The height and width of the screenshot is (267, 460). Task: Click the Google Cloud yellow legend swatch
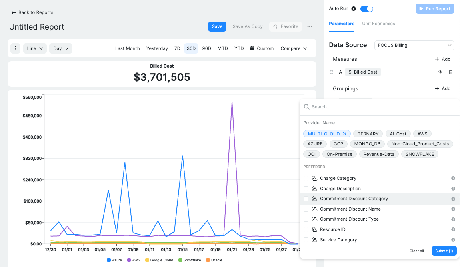pyautogui.click(x=147, y=260)
